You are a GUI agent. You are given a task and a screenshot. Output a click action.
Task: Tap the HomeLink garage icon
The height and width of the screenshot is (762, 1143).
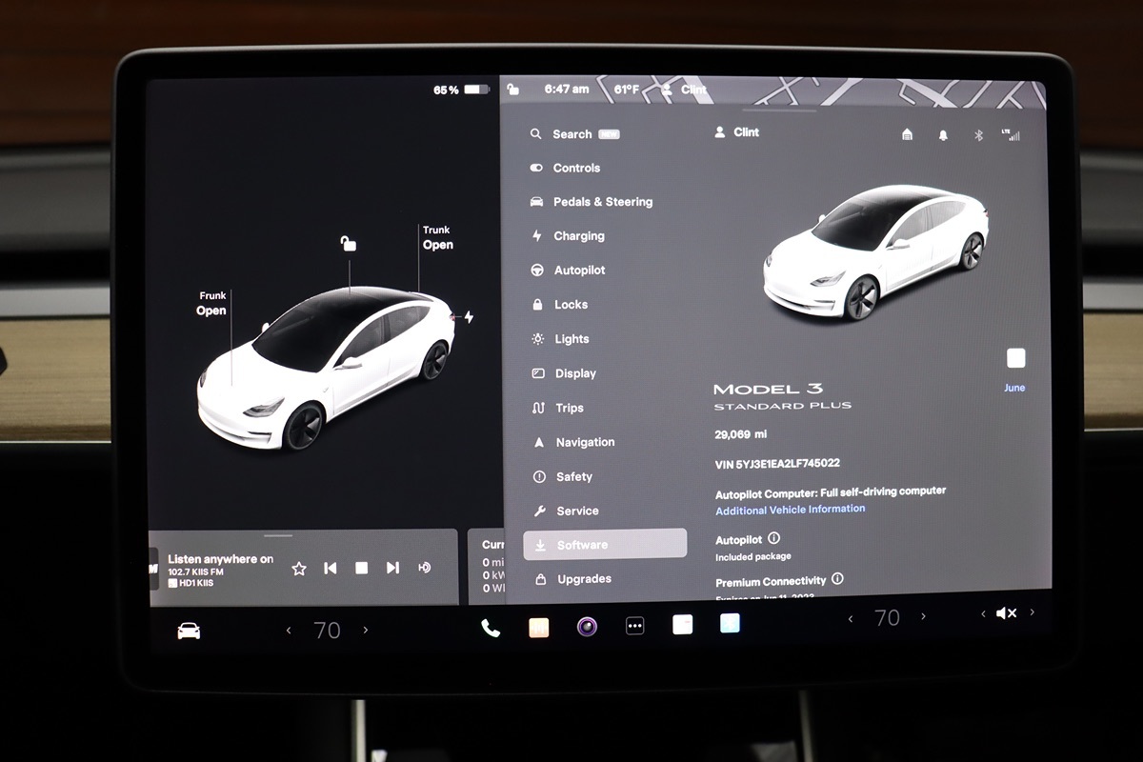point(907,135)
